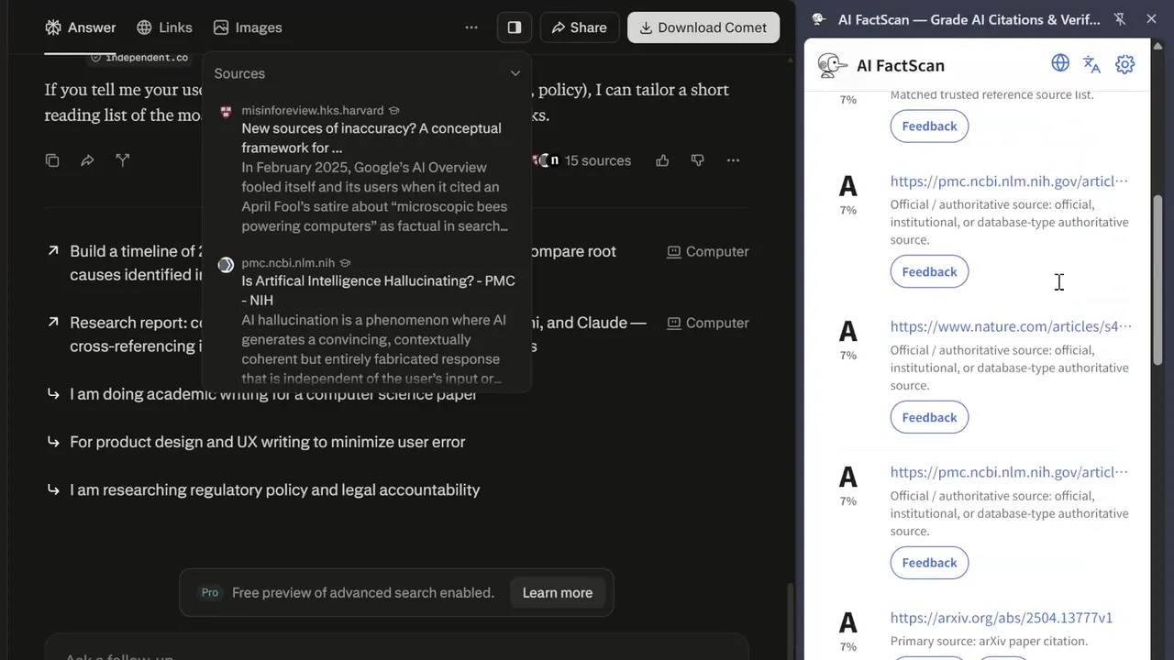
Task: Click the Harvard source favicon
Action: 226,112
